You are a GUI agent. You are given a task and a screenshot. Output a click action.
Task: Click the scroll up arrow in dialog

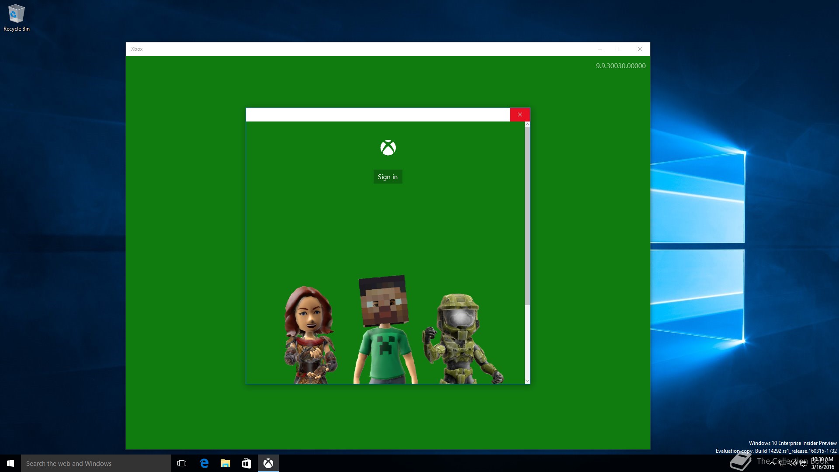(527, 125)
